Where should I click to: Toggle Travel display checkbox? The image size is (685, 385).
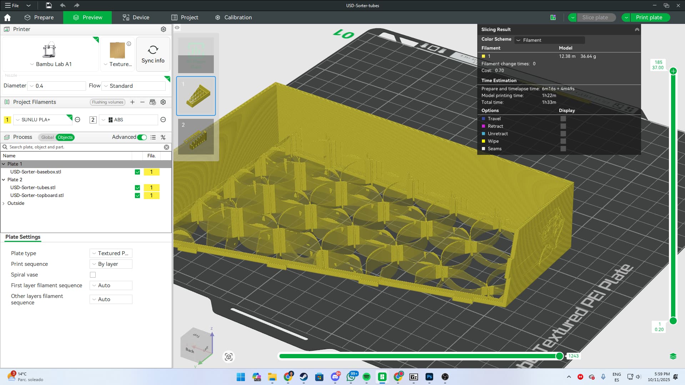pyautogui.click(x=563, y=119)
